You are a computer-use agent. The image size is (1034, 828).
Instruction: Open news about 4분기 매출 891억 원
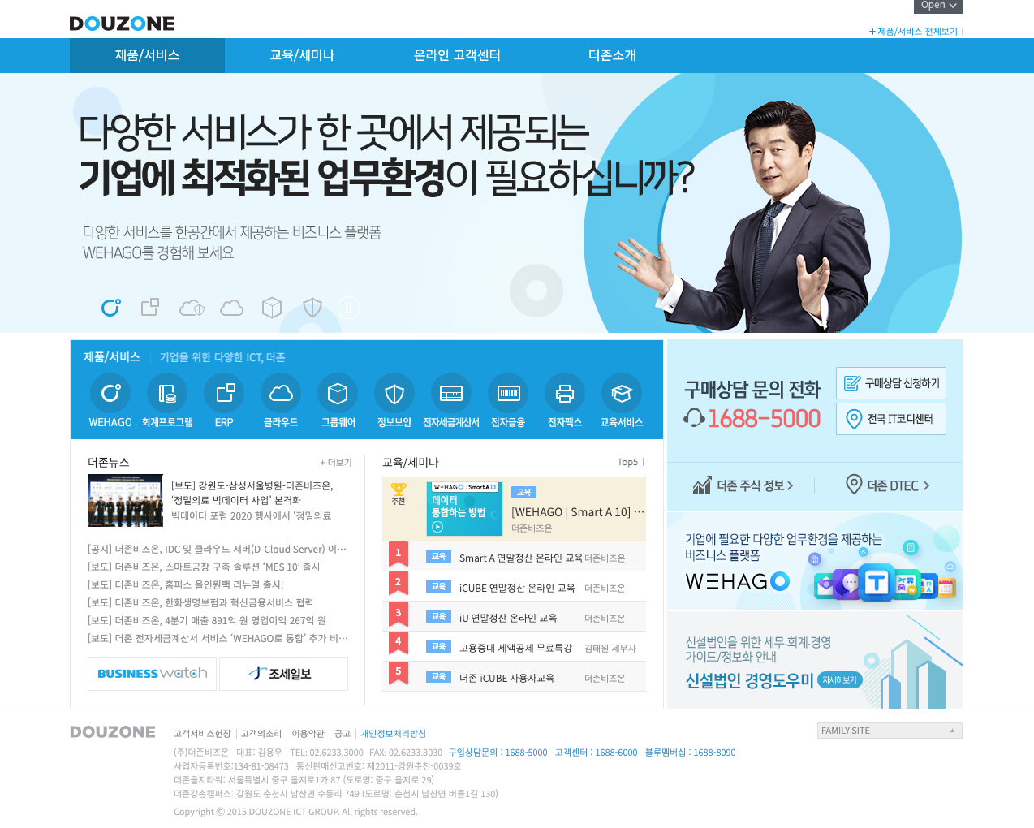(207, 621)
